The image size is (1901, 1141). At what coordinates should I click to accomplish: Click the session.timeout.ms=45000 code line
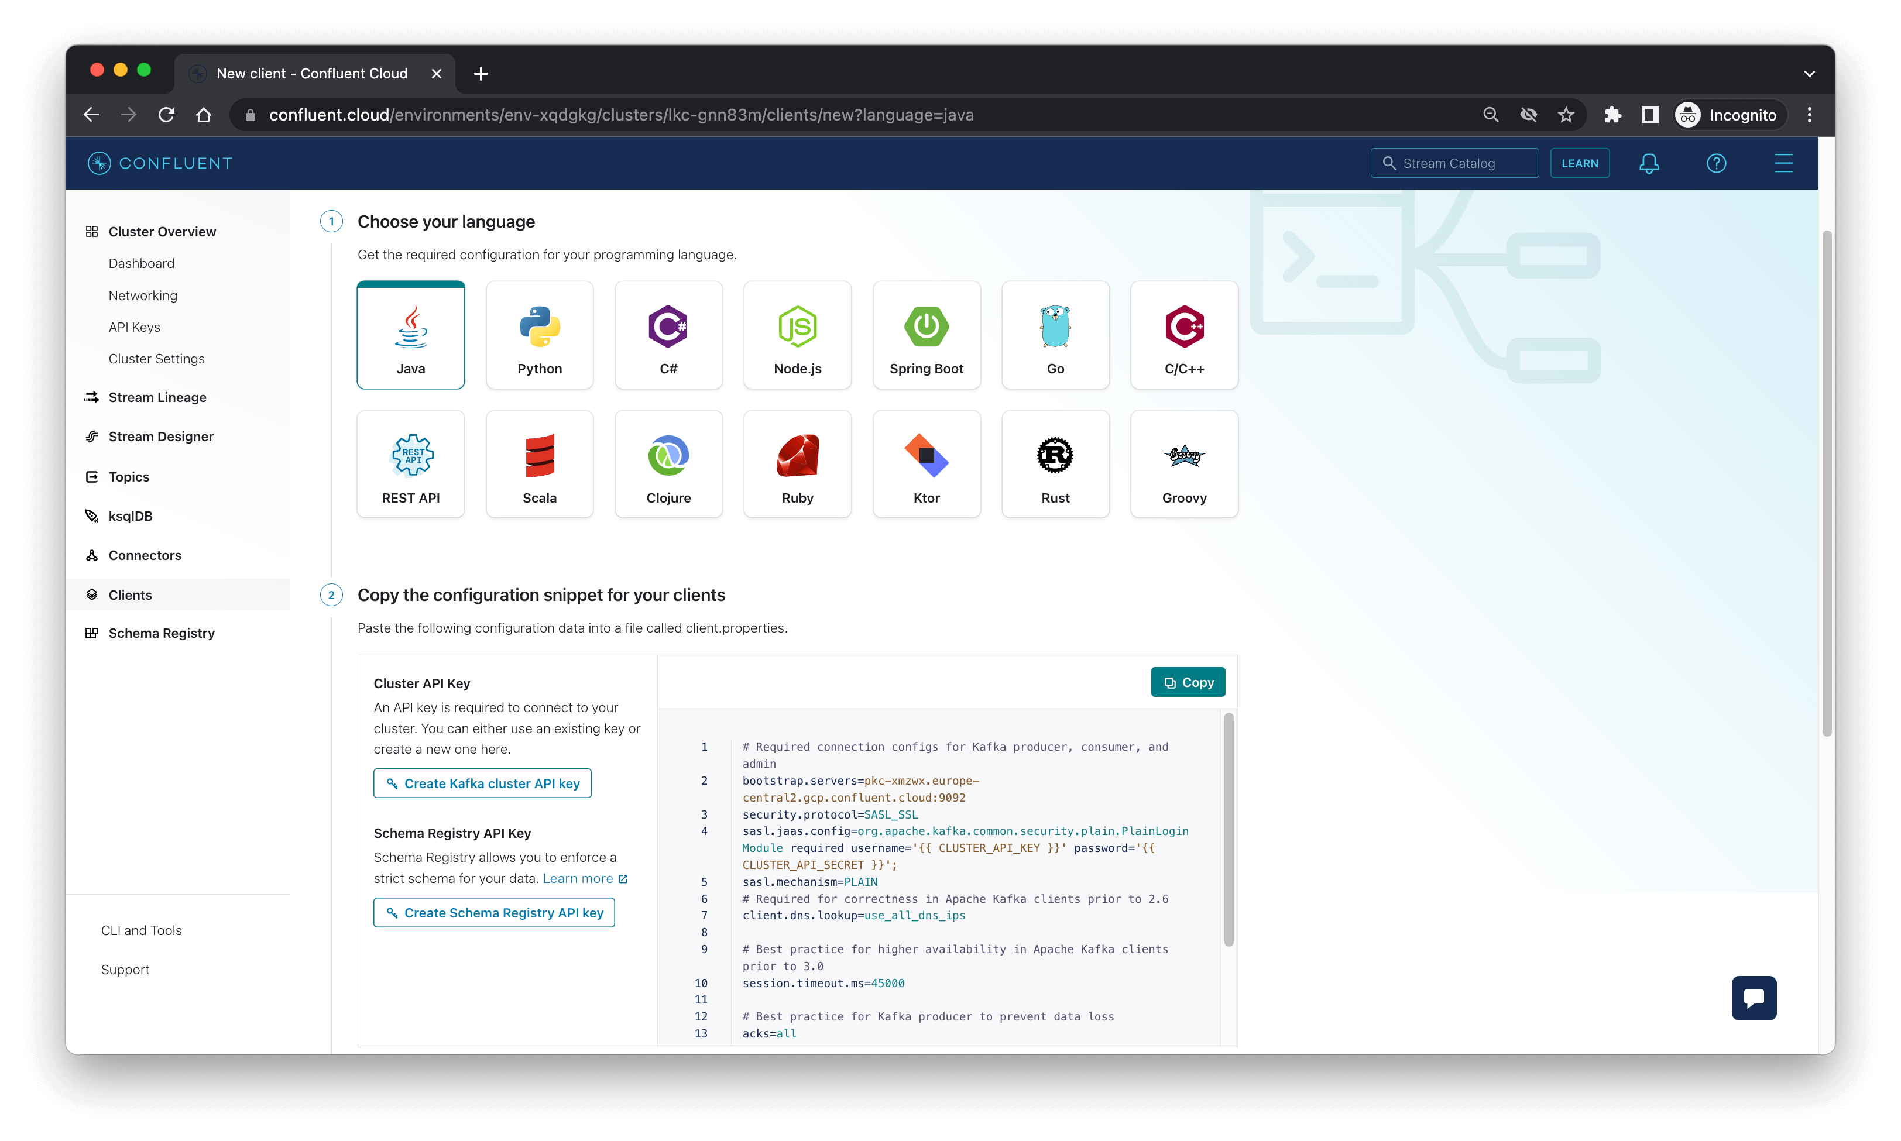pos(823,984)
